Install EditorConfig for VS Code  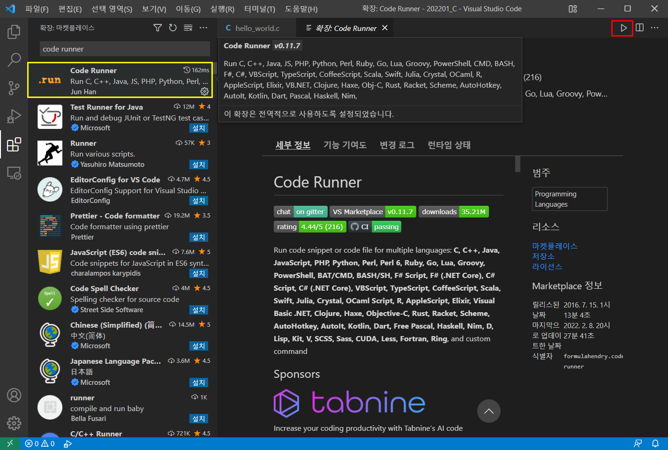pos(198,201)
